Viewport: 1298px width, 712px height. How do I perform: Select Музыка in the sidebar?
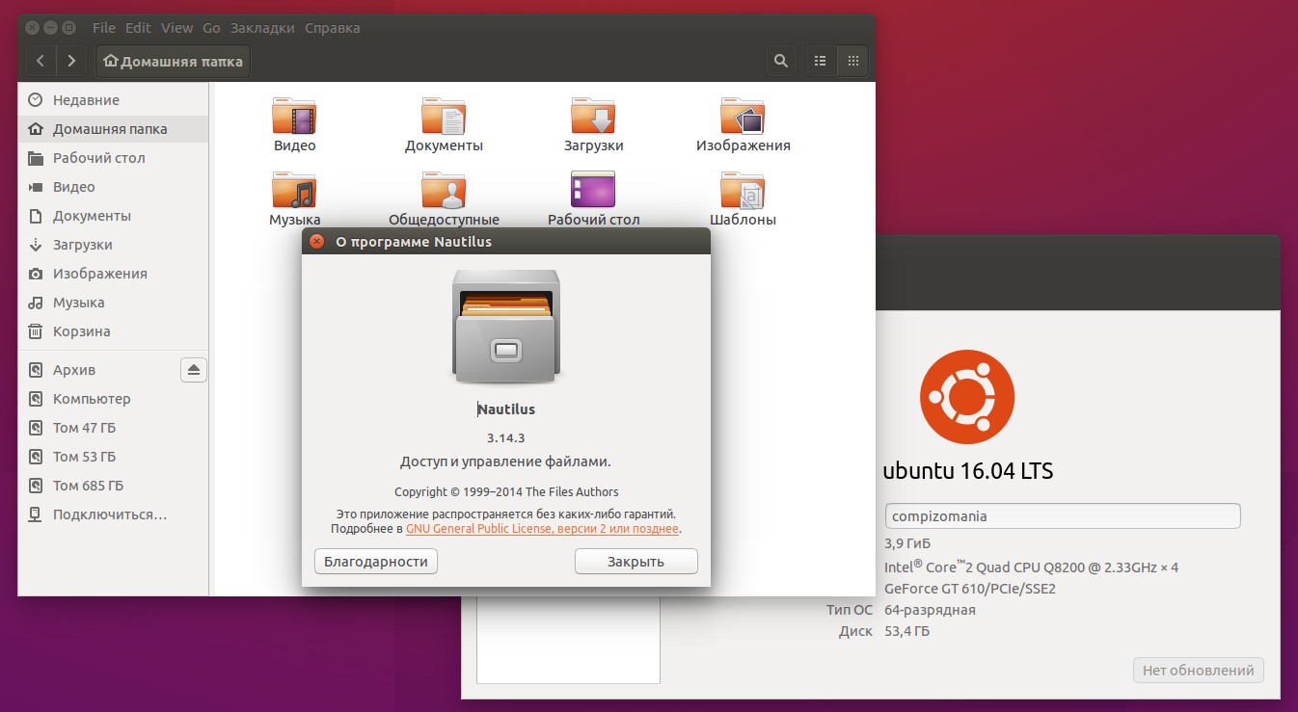coord(113,303)
